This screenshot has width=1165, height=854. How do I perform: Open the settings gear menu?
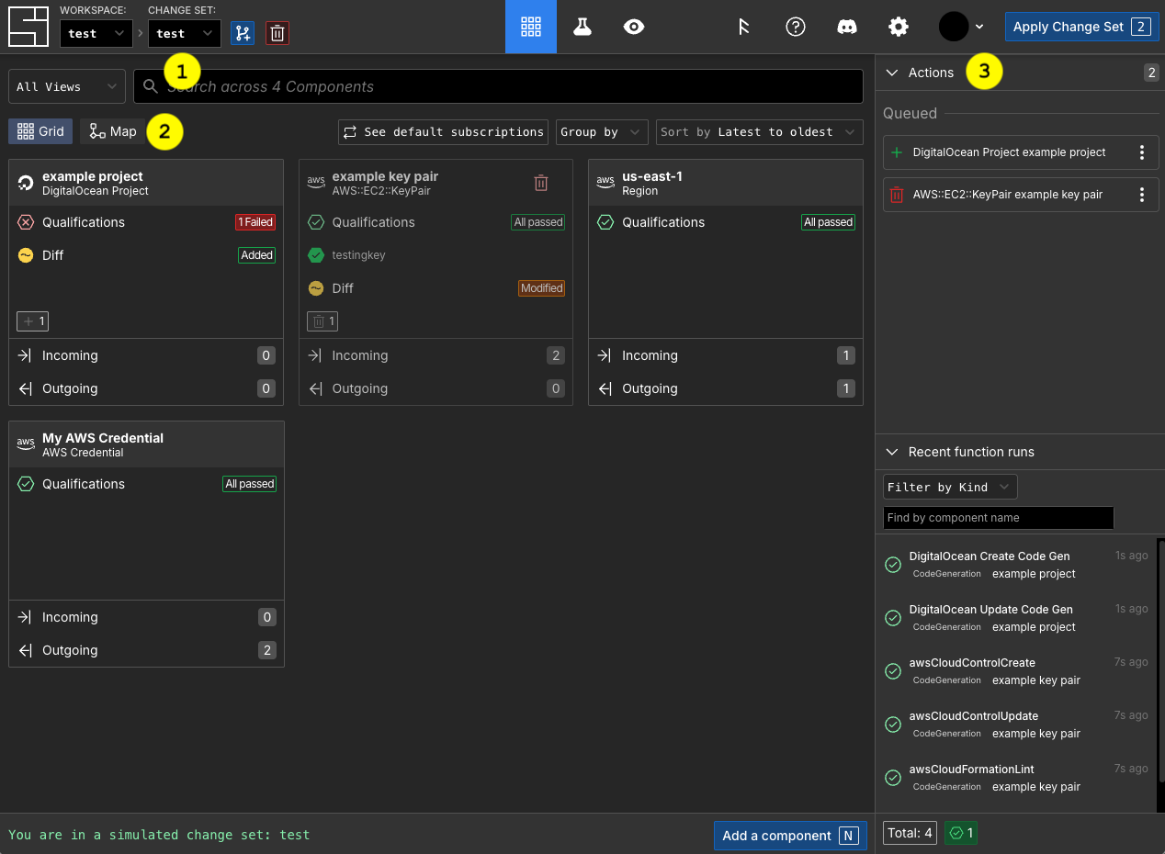899,27
